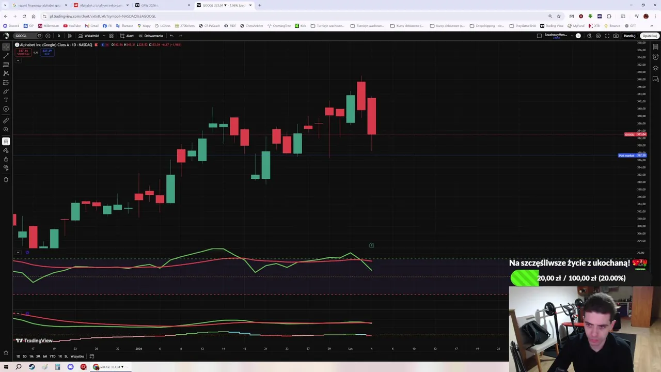Select the crosshair cursor tool

tap(6, 47)
